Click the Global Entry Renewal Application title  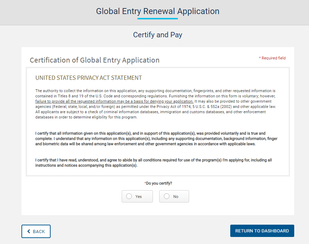coord(157,11)
